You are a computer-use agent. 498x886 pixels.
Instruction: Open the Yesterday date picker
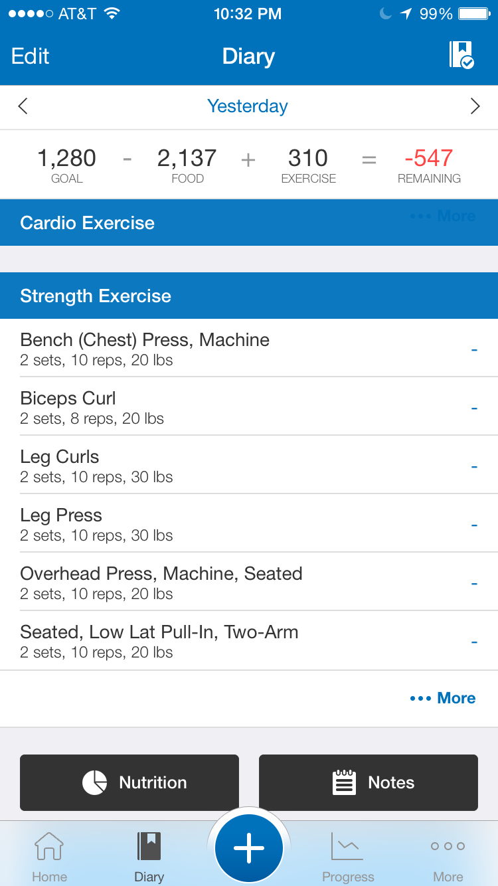coord(248,106)
